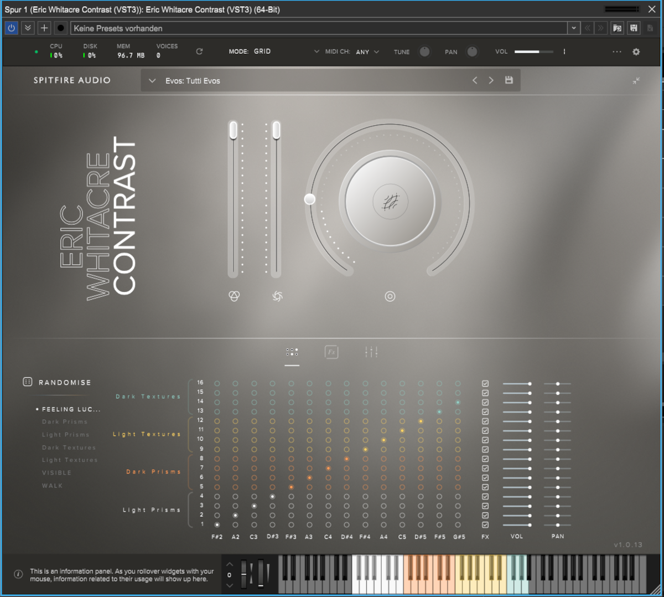Select the grid peg at row 16, F#2
This screenshot has height=597, width=664.
[217, 383]
